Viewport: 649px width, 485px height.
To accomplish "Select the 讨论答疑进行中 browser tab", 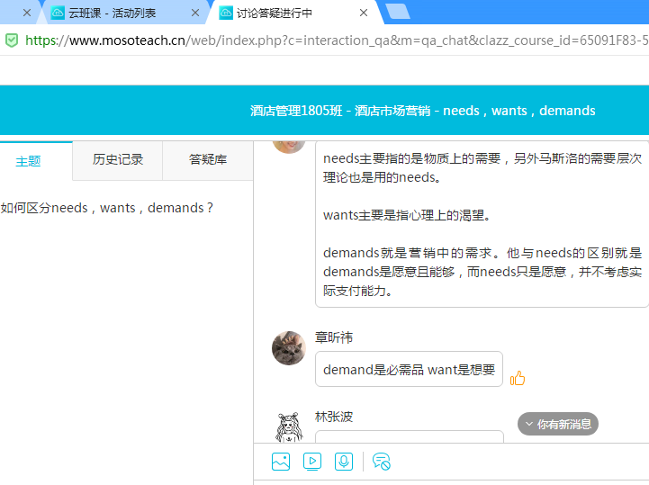I will click(293, 13).
